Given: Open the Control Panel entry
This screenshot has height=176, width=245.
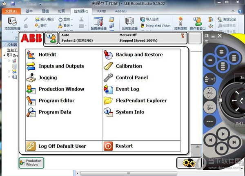Looking at the screenshot, I should [x=126, y=78].
